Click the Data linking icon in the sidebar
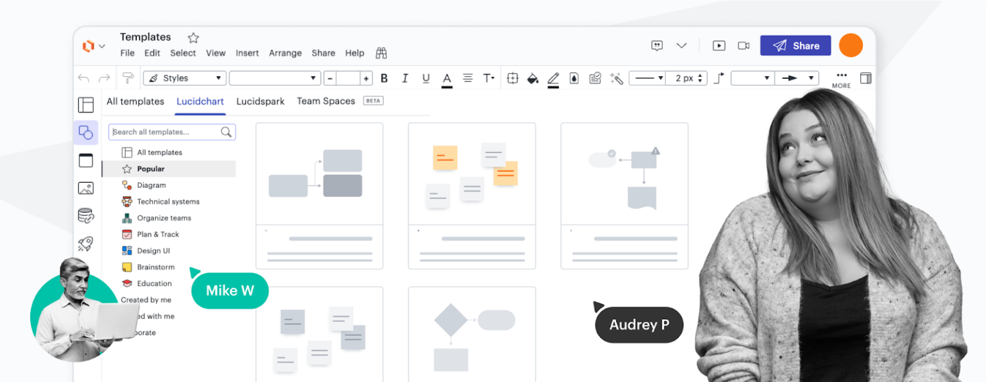Image resolution: width=986 pixels, height=382 pixels. coord(85,215)
